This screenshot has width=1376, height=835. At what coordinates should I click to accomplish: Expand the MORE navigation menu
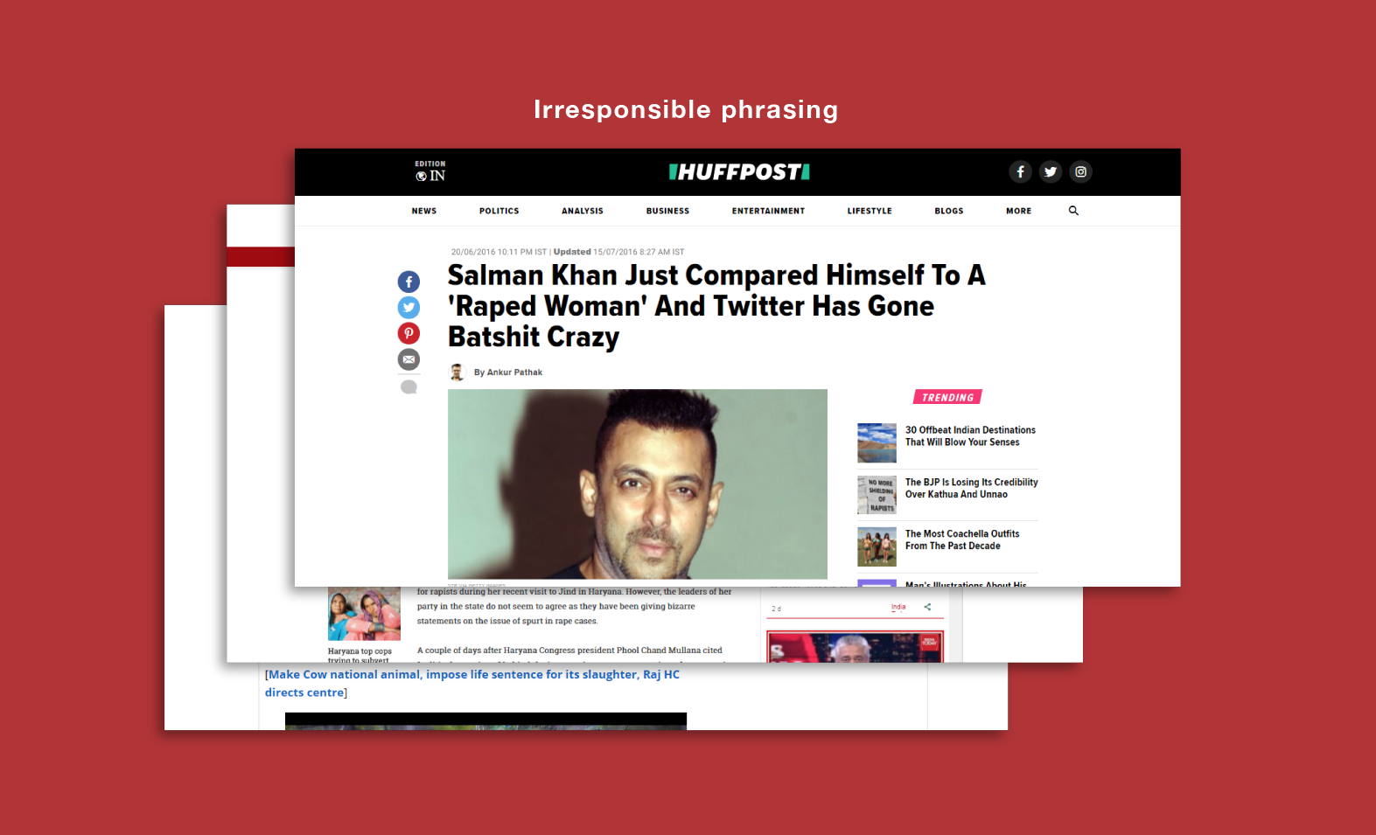pos(1018,211)
